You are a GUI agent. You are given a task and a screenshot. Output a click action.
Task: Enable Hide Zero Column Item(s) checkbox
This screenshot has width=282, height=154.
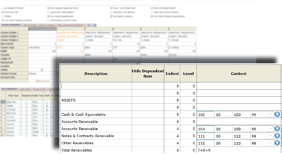pyautogui.click(x=152, y=12)
